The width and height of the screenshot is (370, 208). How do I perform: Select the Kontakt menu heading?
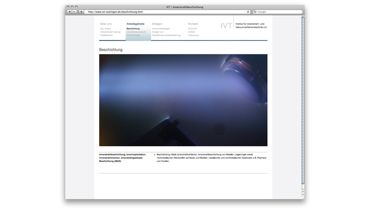pyautogui.click(x=193, y=24)
